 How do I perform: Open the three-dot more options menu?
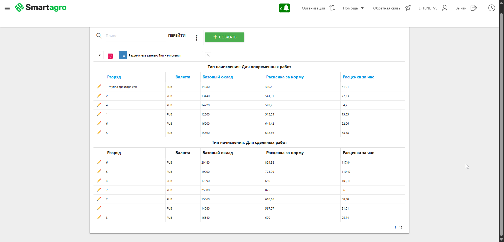pyautogui.click(x=196, y=38)
